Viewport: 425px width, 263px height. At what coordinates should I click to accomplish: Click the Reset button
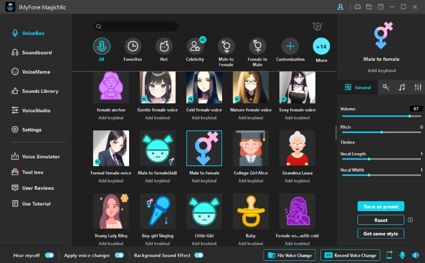(x=381, y=220)
